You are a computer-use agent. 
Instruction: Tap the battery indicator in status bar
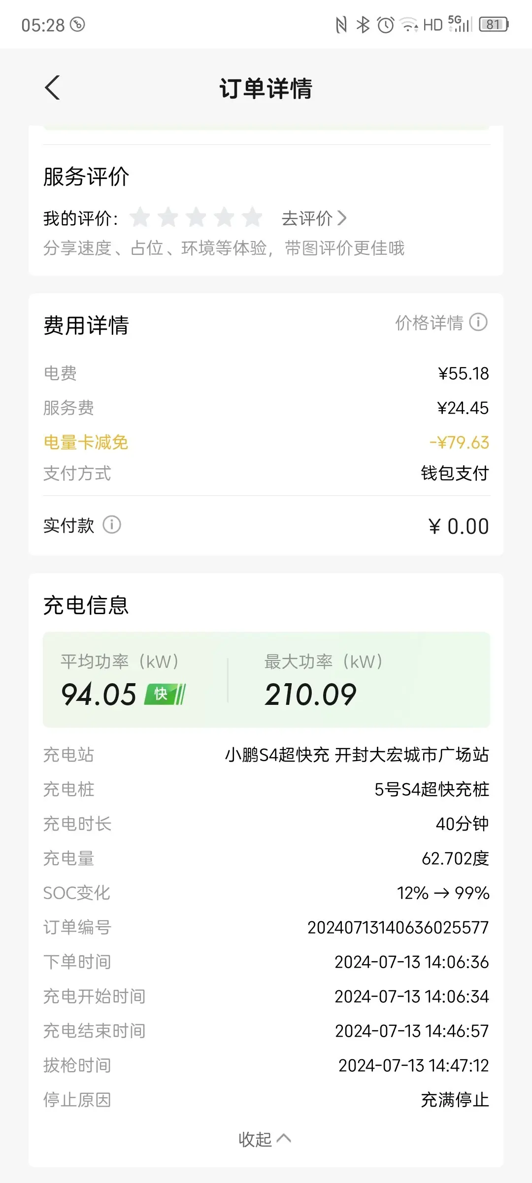494,24
